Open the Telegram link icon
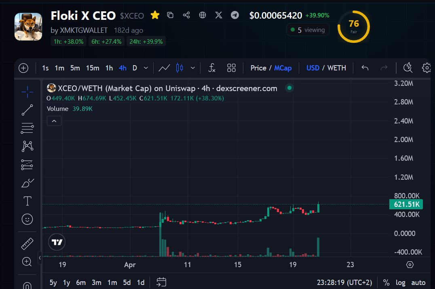 (235, 15)
